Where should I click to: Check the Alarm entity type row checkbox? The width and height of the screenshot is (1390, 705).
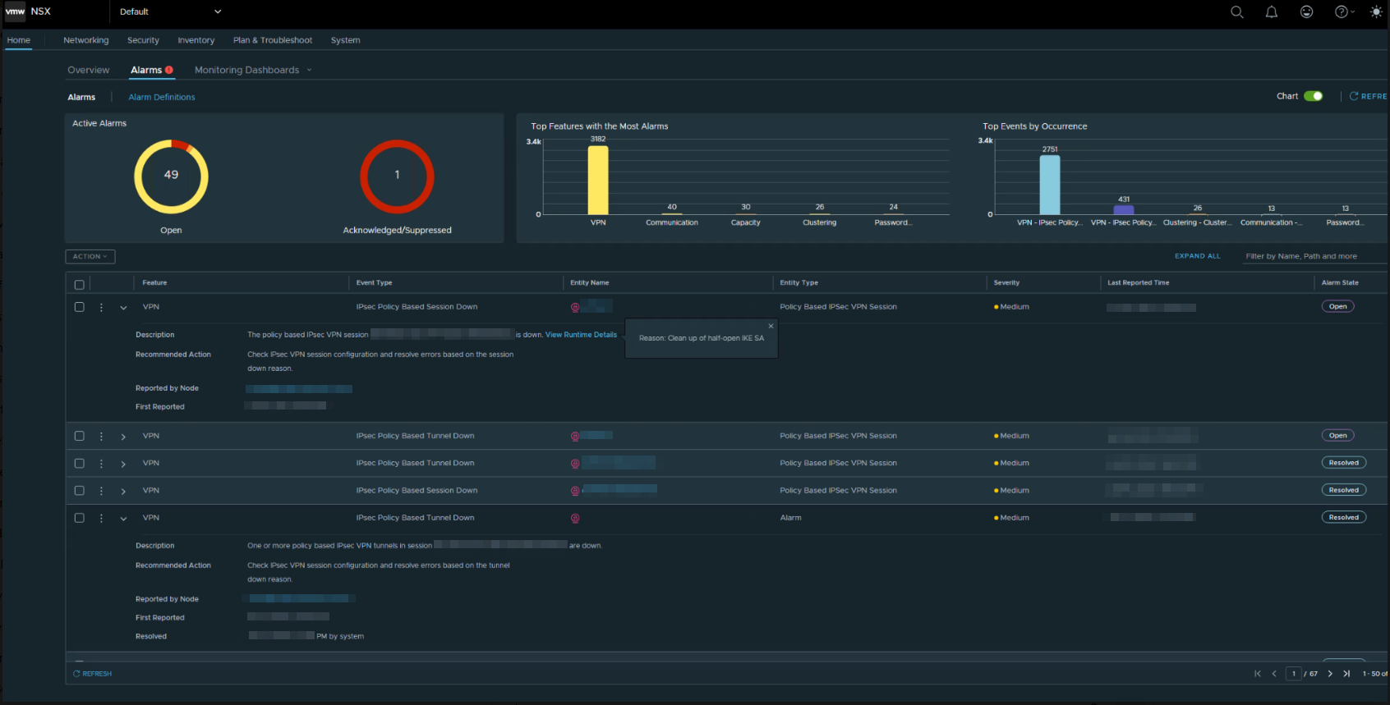(x=80, y=518)
